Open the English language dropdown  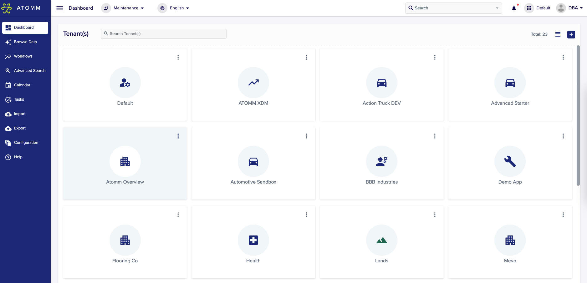point(178,8)
